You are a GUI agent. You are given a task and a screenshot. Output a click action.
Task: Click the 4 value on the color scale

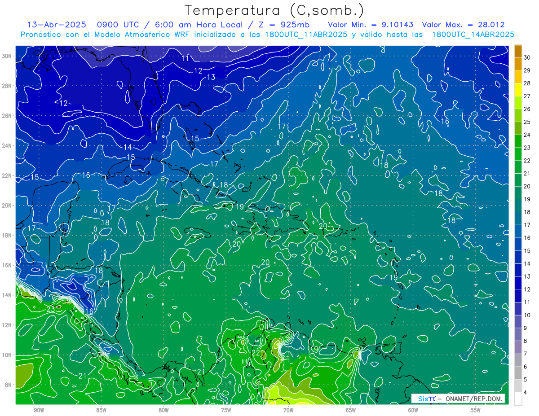point(526,393)
